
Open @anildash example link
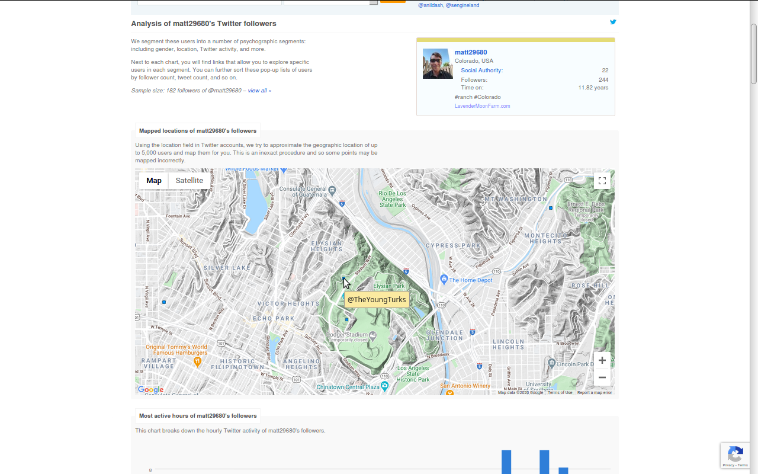[x=431, y=5]
